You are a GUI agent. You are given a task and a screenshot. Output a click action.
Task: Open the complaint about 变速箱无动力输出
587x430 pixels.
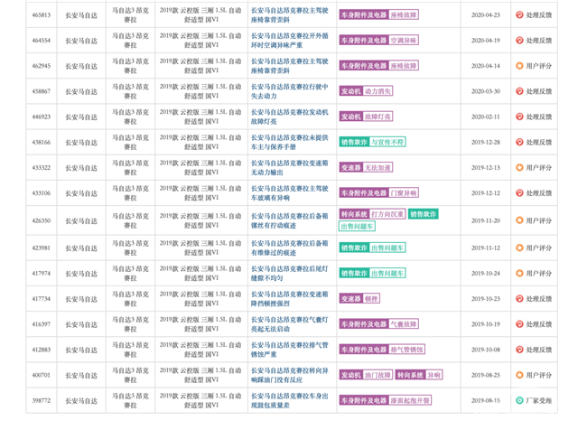289,168
